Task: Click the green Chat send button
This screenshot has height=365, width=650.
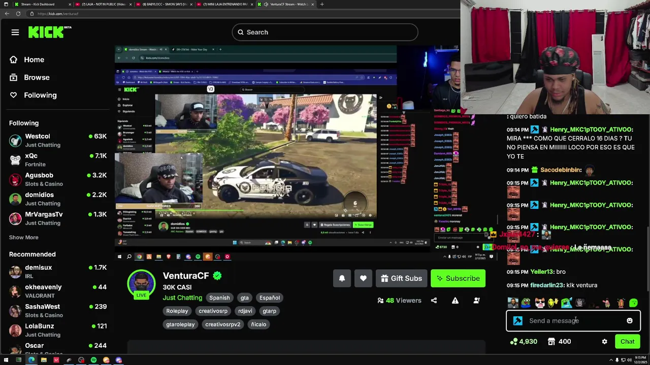Action: (627, 341)
